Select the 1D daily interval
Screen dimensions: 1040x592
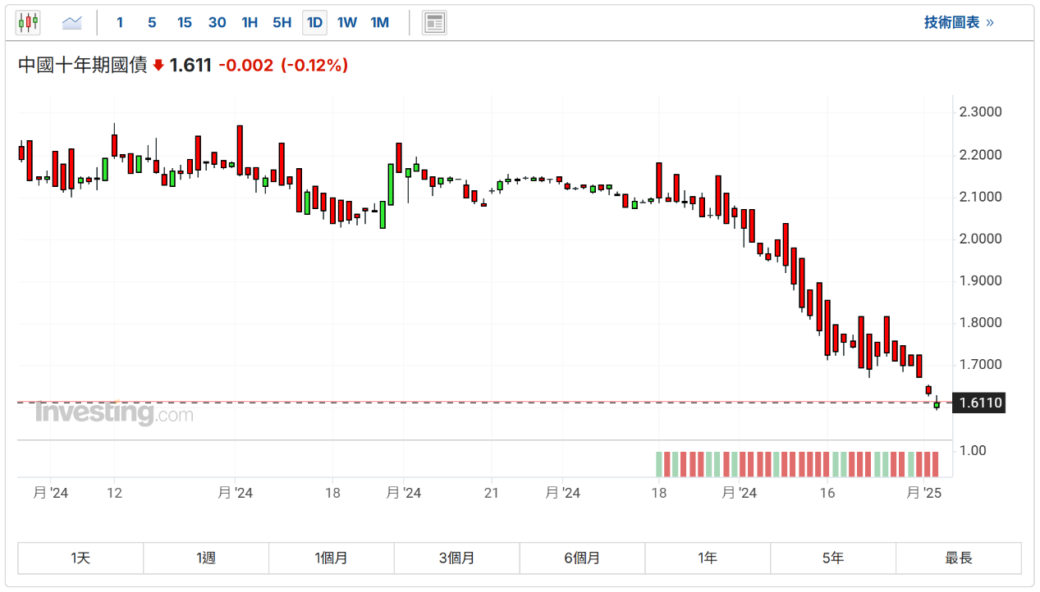pyautogui.click(x=314, y=23)
